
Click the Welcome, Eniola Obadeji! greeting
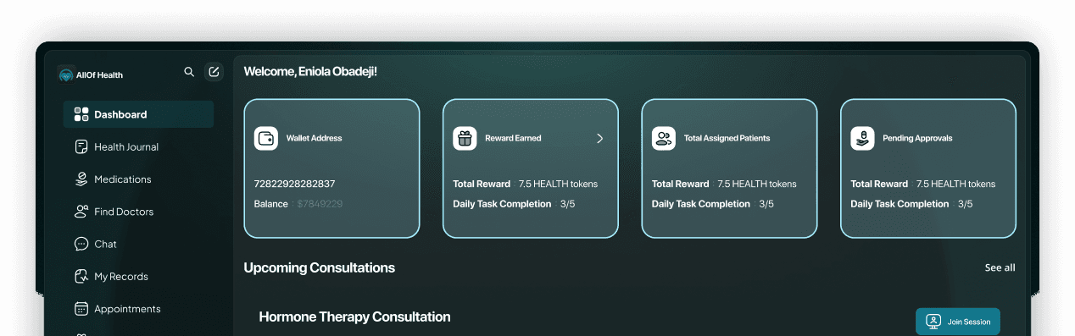coord(310,71)
